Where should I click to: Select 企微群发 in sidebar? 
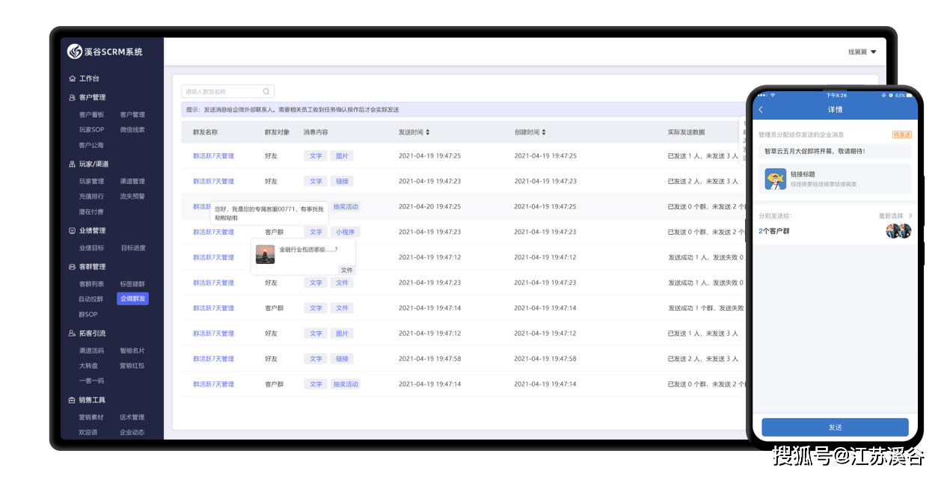132,299
